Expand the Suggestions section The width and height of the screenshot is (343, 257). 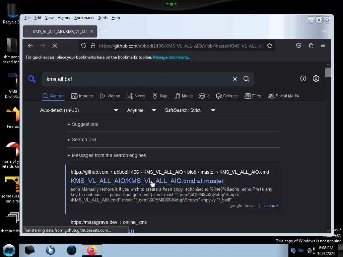[x=83, y=124]
